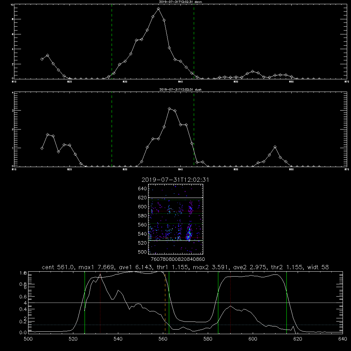Click the dotted horizontal threshold line in bottom plot
This screenshot has height=351, width=351.
[185, 325]
